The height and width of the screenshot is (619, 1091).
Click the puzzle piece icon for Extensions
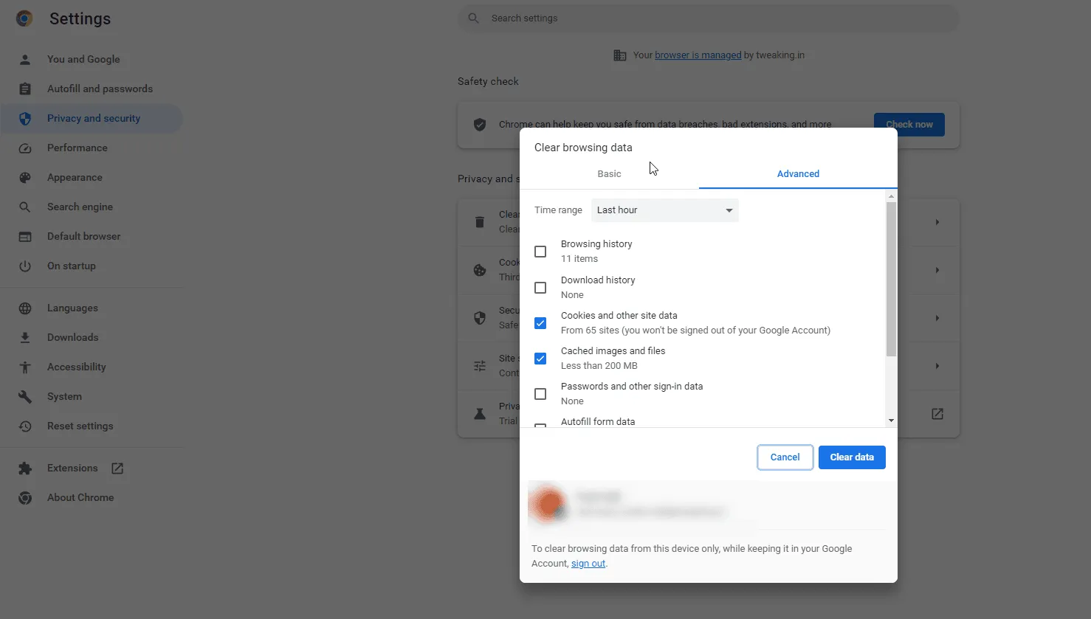point(25,468)
